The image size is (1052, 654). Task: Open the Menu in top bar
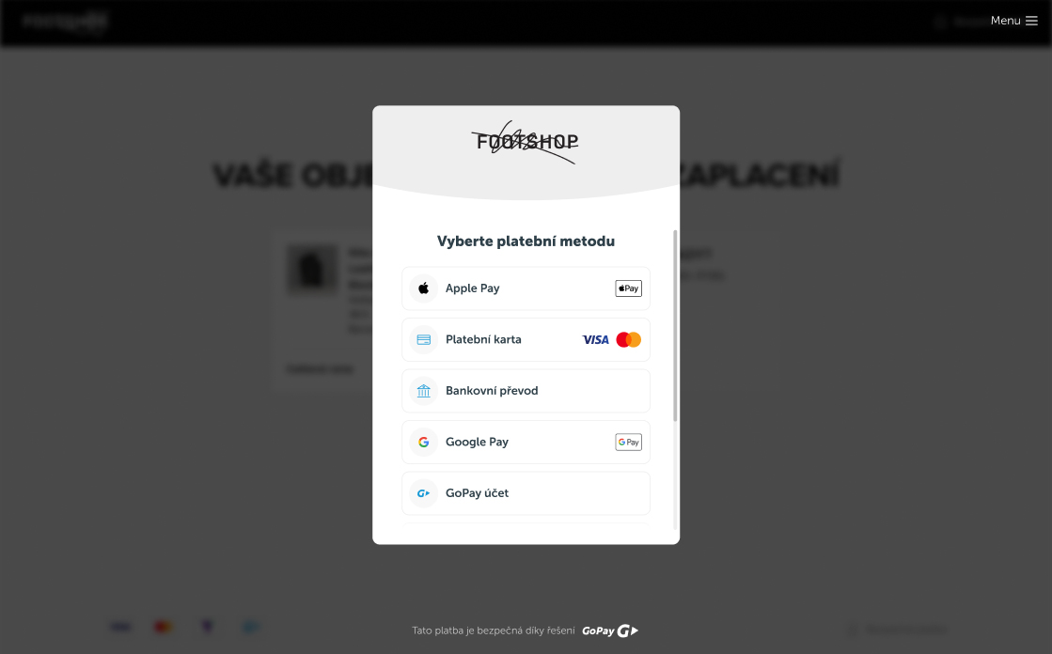1013,21
